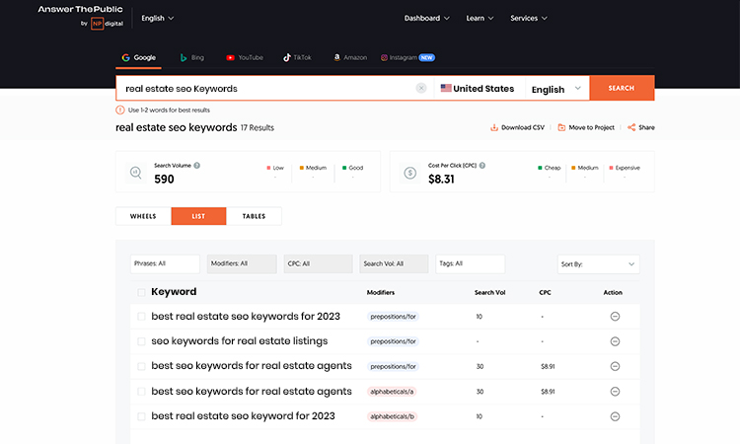Screen dimensions: 740x444
Task: Click the prepositions/for tag in first row
Action: (393, 316)
